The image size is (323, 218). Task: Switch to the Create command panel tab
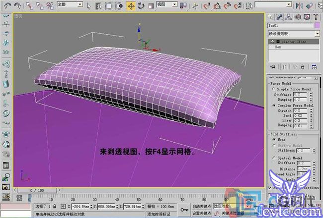click(x=271, y=17)
